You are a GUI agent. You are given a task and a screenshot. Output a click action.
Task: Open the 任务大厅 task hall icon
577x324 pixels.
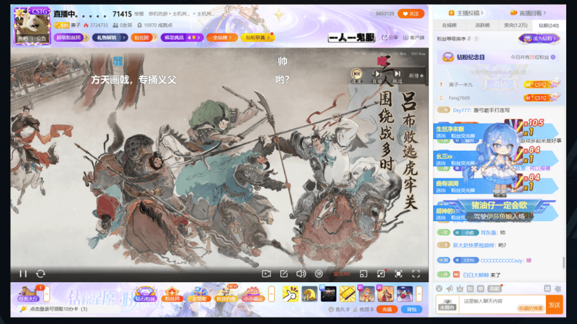pyautogui.click(x=28, y=294)
